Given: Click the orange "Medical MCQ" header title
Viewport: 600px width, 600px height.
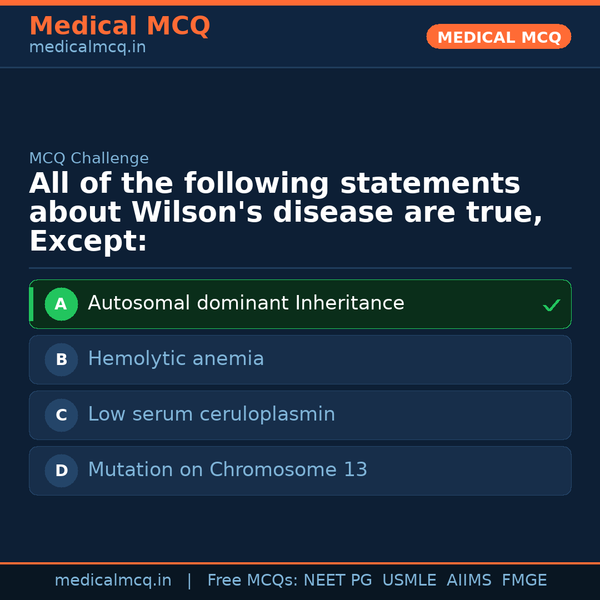Looking at the screenshot, I should [119, 26].
